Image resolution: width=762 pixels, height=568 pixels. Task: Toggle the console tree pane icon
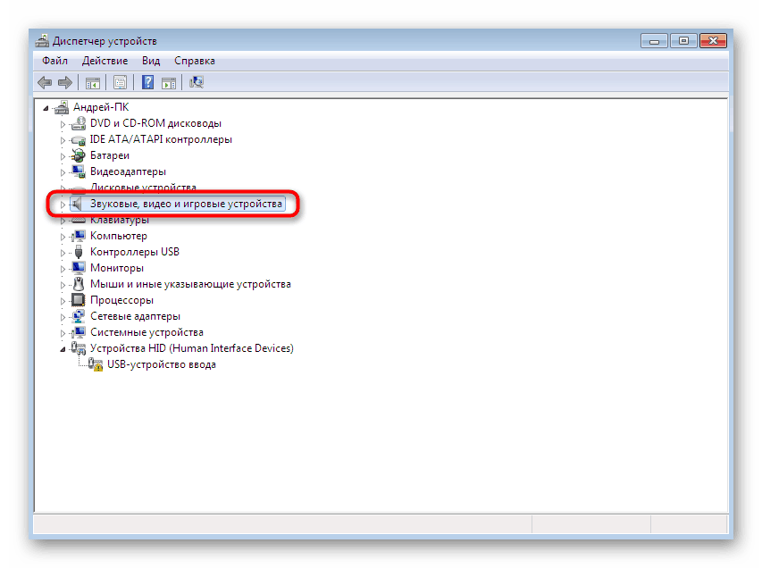pyautogui.click(x=92, y=82)
